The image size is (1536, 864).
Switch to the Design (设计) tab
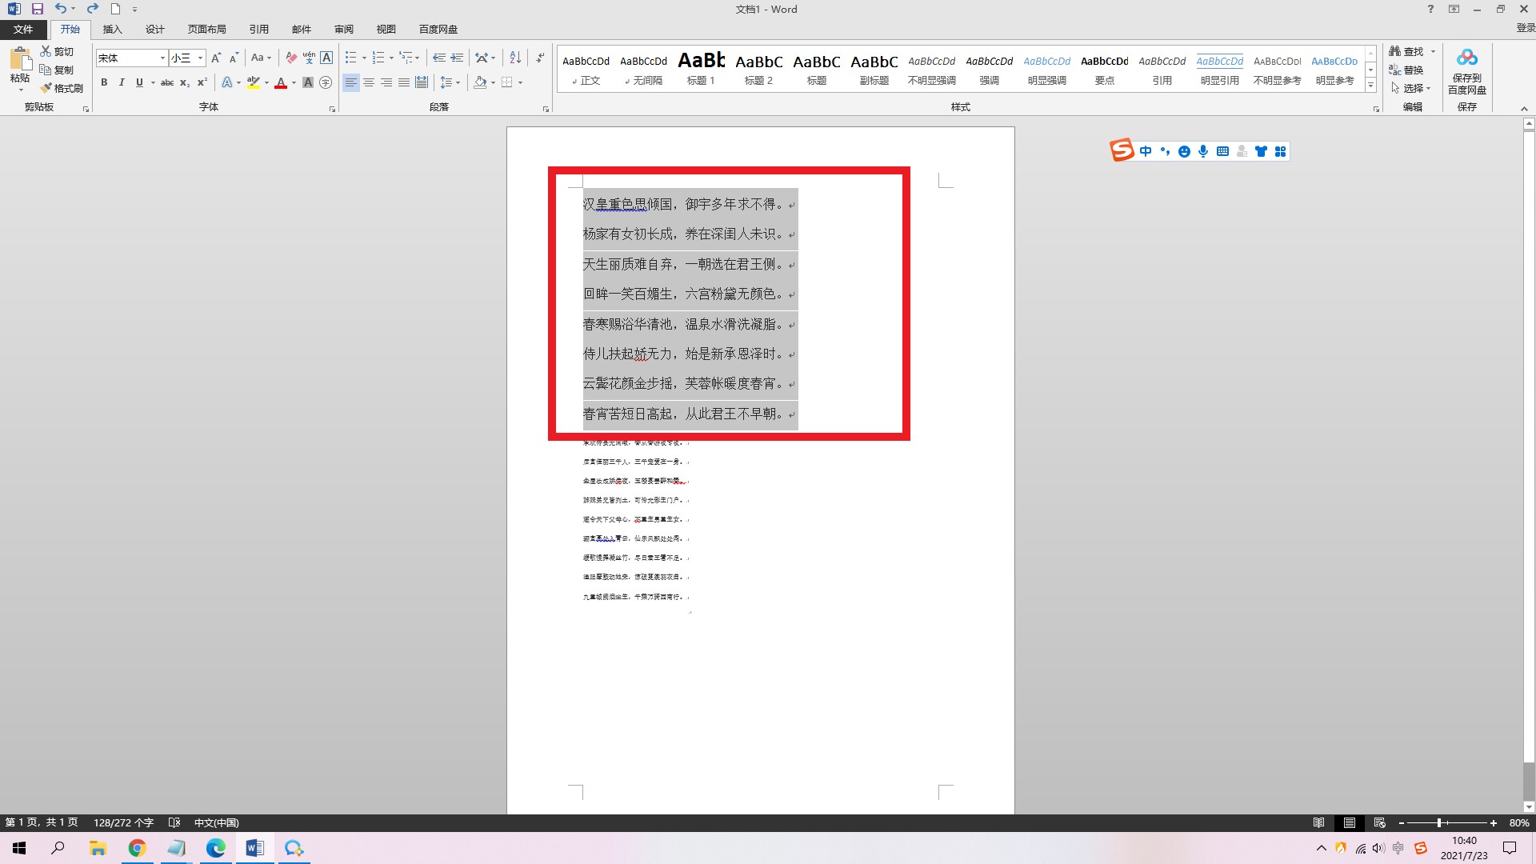click(x=155, y=29)
